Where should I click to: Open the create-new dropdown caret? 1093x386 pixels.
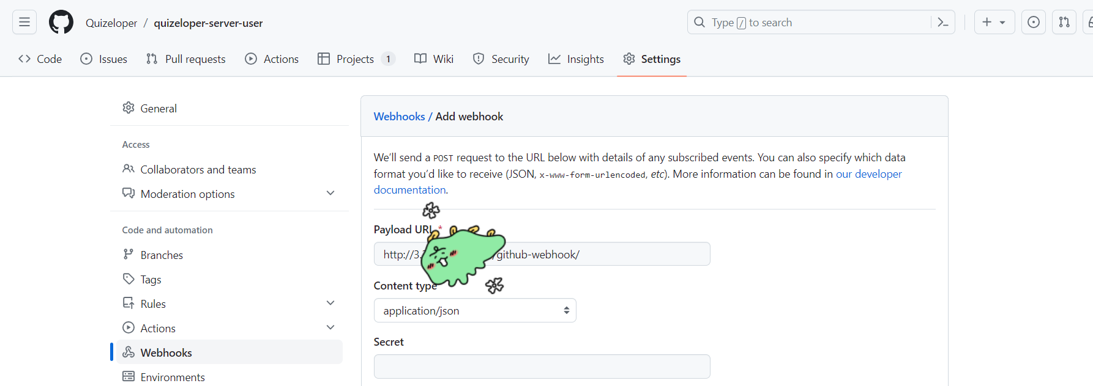[x=1002, y=23]
